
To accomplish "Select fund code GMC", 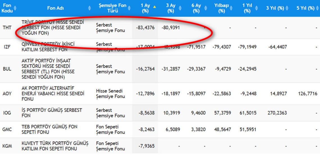I will tap(7, 129).
